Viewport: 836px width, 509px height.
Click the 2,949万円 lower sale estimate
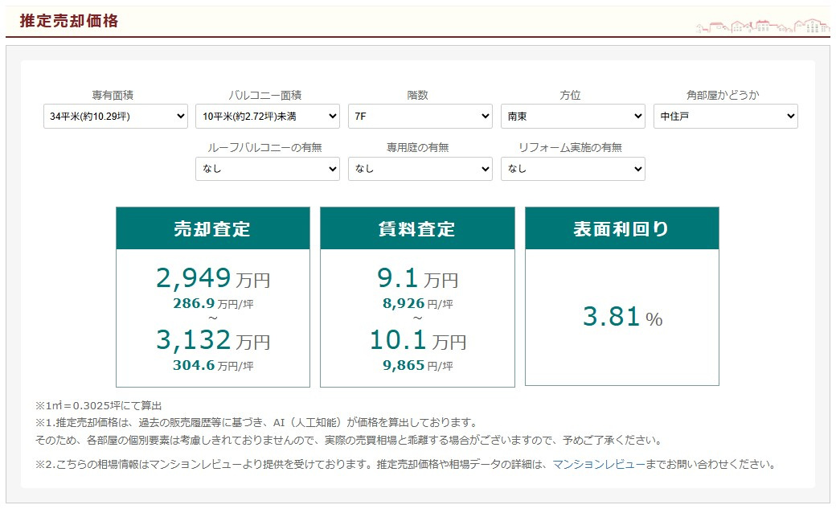coord(213,278)
